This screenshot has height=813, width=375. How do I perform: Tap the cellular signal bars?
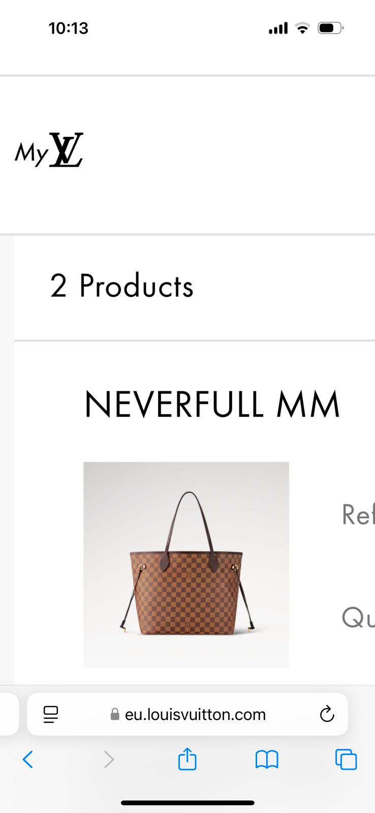[x=278, y=28]
